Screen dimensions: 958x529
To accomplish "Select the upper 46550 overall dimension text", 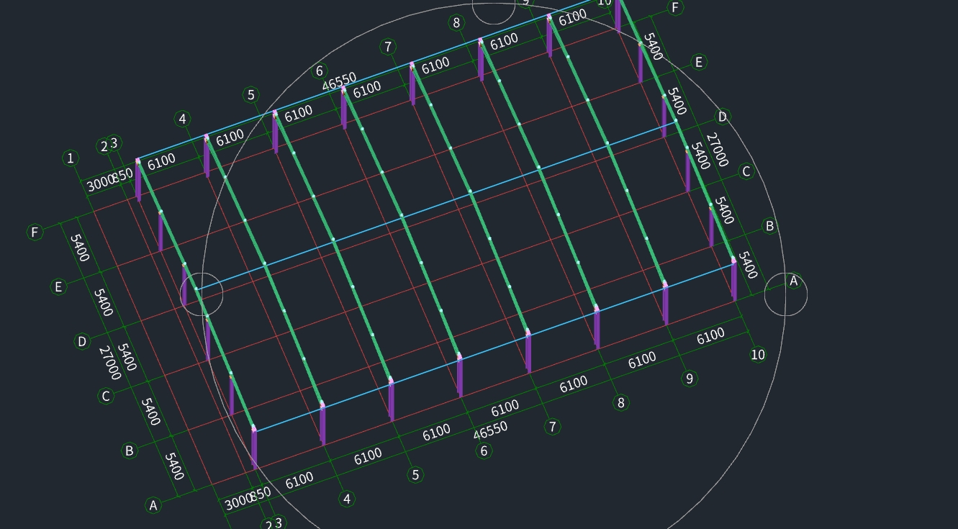I will tap(339, 81).
